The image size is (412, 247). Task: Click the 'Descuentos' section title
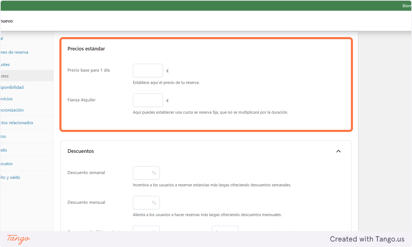click(81, 151)
